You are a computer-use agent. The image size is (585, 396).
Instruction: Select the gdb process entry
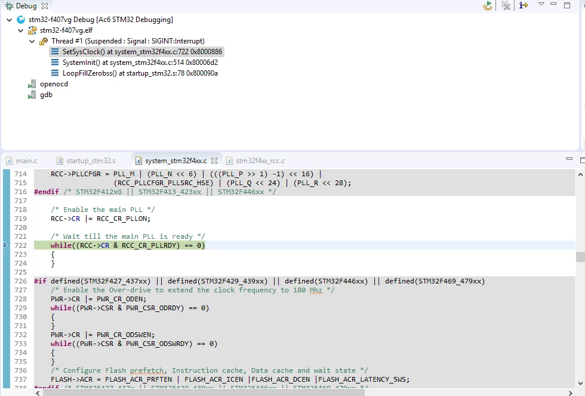tap(46, 95)
